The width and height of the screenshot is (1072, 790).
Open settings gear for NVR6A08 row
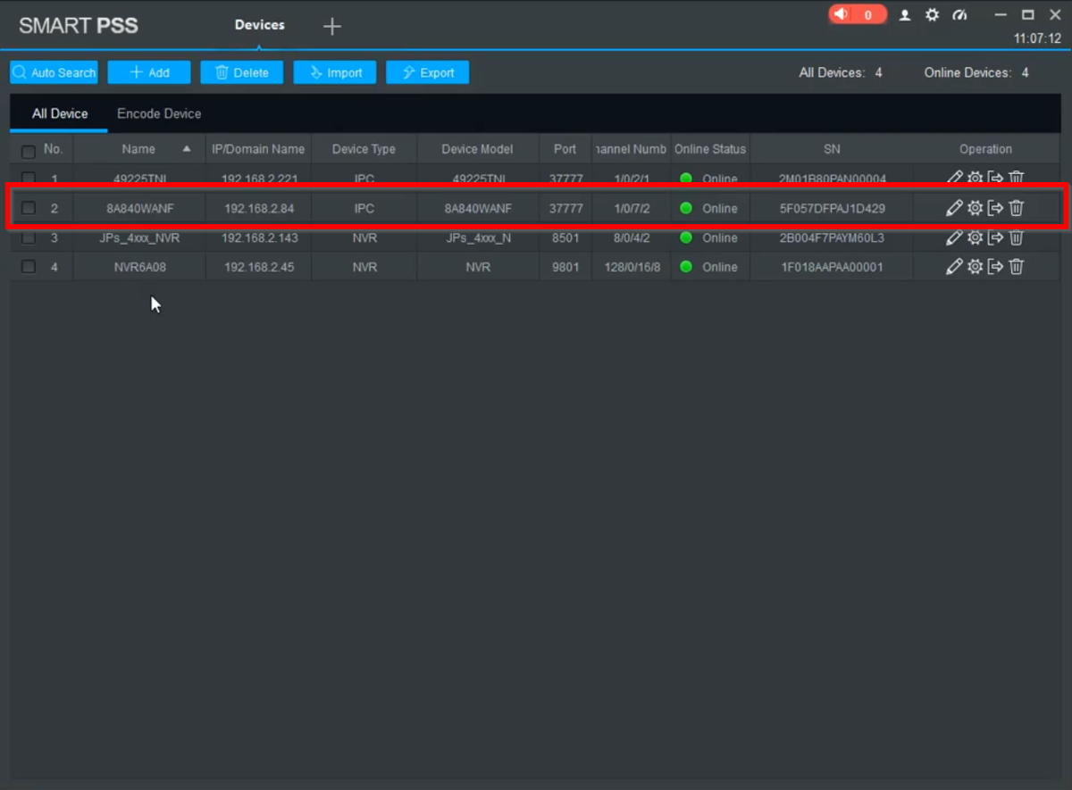pyautogui.click(x=975, y=266)
